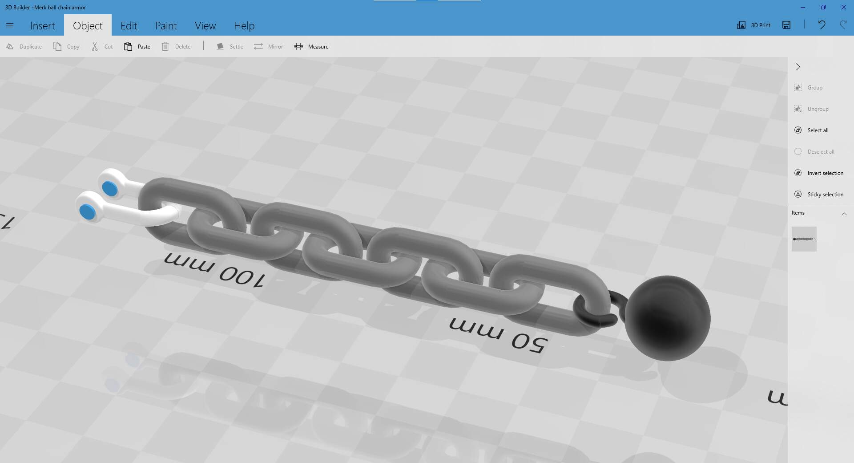Open the 3D Print option
854x463 pixels.
pos(754,25)
